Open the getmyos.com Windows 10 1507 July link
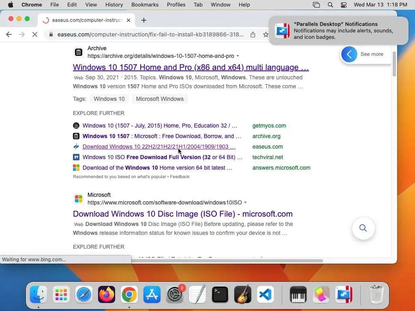415x311 pixels. coord(160,126)
